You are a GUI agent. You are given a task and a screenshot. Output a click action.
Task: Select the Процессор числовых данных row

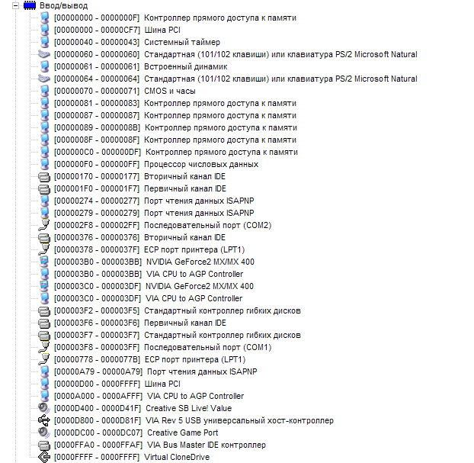point(156,164)
